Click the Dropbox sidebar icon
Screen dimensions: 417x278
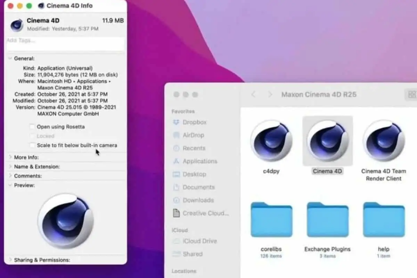176,122
